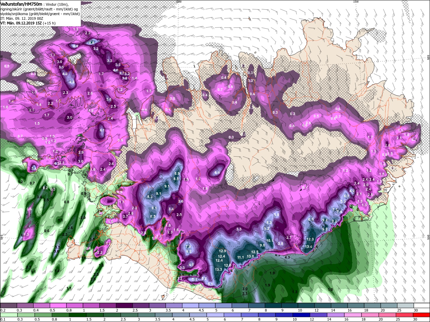Image resolution: width=430 pixels, height=322 pixels.
Task: Click the blue legend swatch between 10 and 12
Action: (x=301, y=315)
